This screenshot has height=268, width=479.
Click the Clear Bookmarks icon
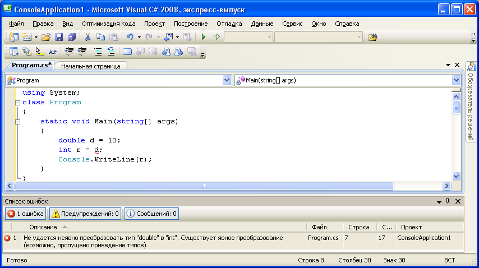192,52
